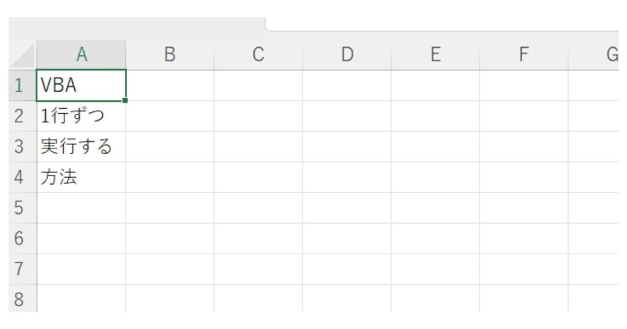Click row 4 header
Image resolution: width=627 pixels, height=329 pixels.
[19, 177]
